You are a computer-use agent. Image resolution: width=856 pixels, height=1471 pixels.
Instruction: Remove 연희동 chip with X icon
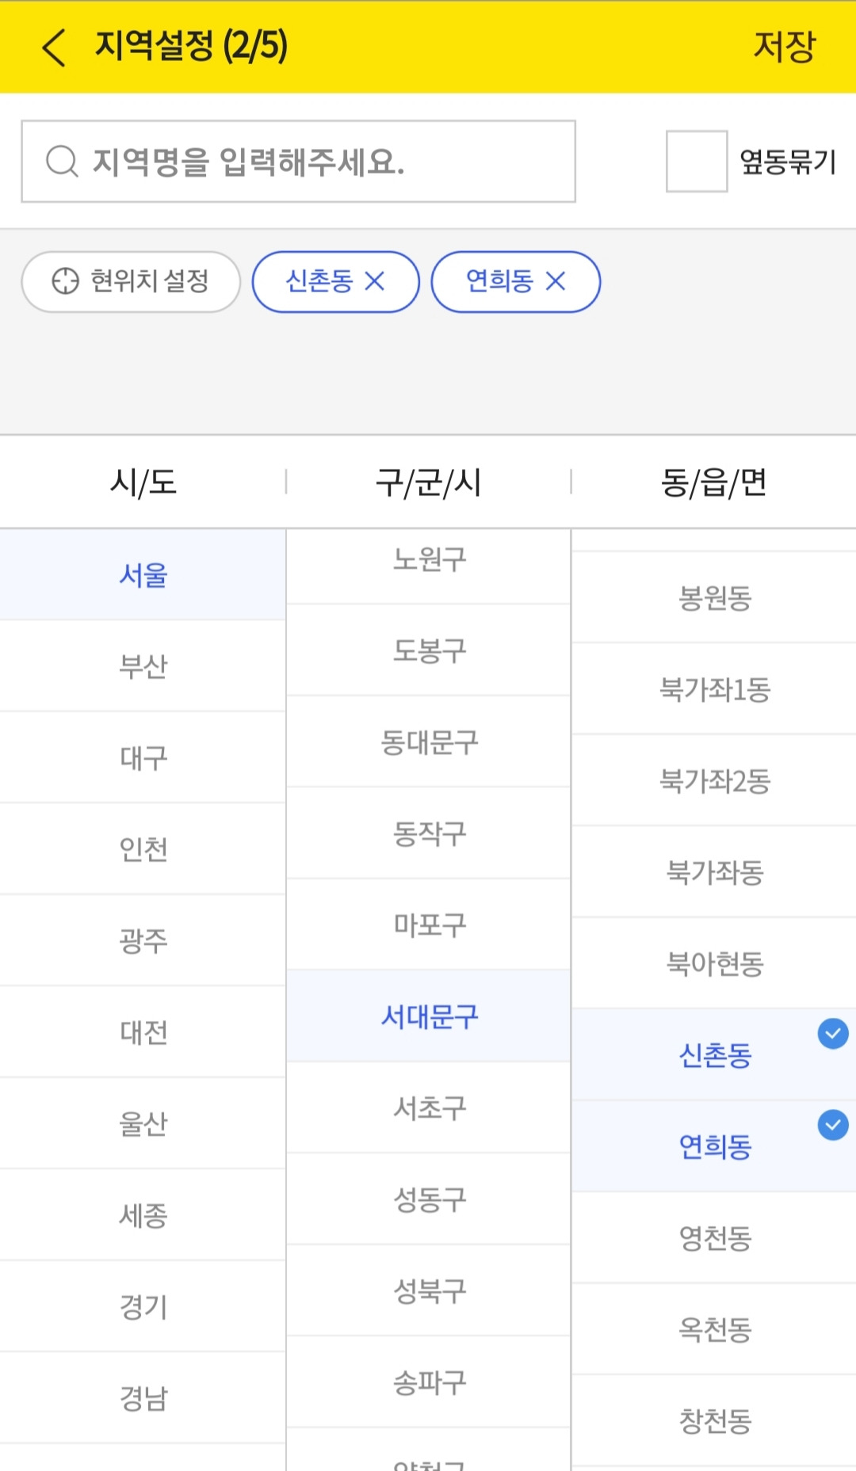(556, 281)
